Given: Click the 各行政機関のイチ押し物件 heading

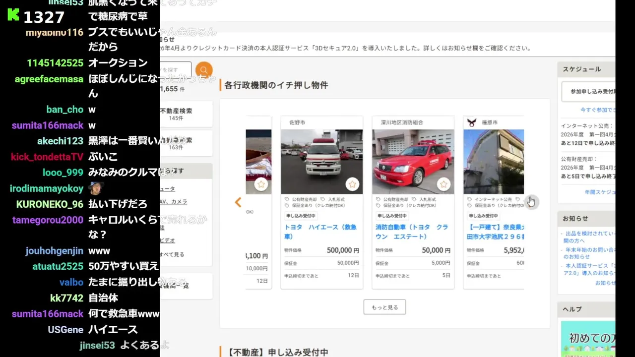Looking at the screenshot, I should (x=276, y=85).
